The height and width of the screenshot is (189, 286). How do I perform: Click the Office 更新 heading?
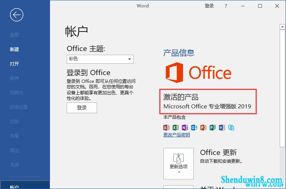point(218,152)
